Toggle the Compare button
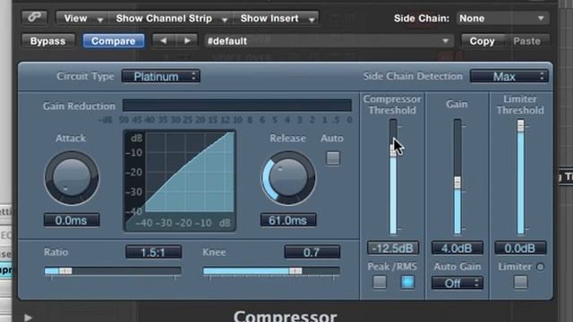The image size is (573, 322). (x=114, y=41)
